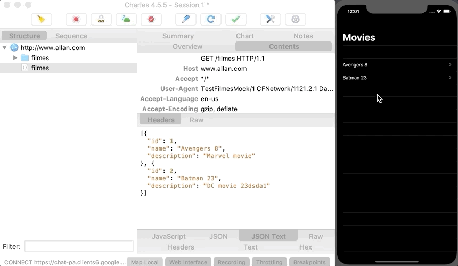The height and width of the screenshot is (266, 458).
Task: Select the request Headers tab
Action: [x=161, y=120]
